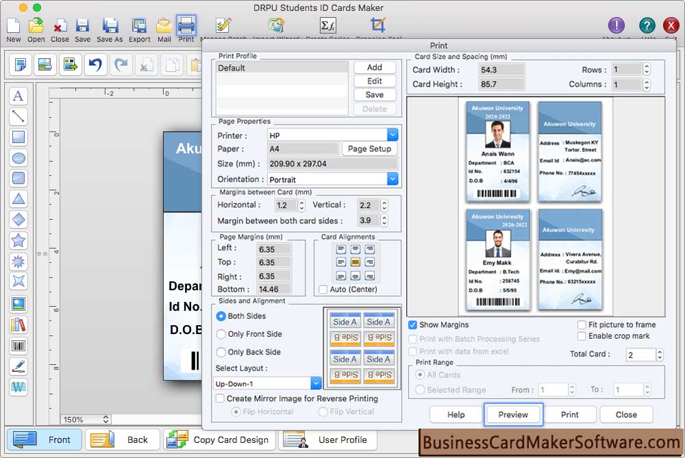Click the Mail icon
Viewport: 685px width, 458px height.
[164, 26]
